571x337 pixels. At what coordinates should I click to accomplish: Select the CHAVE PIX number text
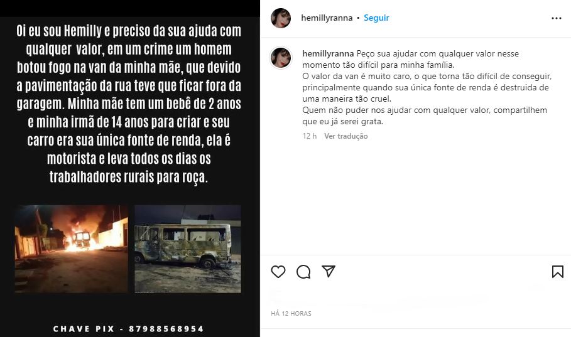(x=166, y=329)
